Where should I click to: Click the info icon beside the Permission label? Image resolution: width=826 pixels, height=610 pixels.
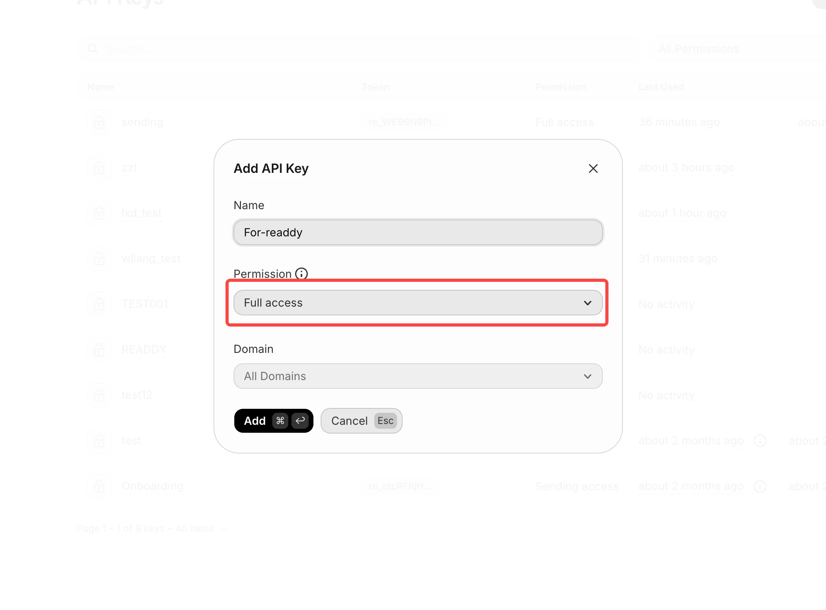tap(301, 273)
